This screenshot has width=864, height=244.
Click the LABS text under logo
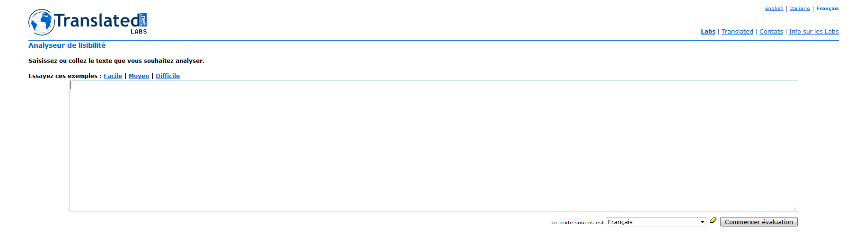coord(139,32)
